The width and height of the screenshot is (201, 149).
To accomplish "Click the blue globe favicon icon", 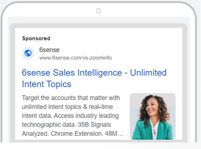I will [x=28, y=53].
